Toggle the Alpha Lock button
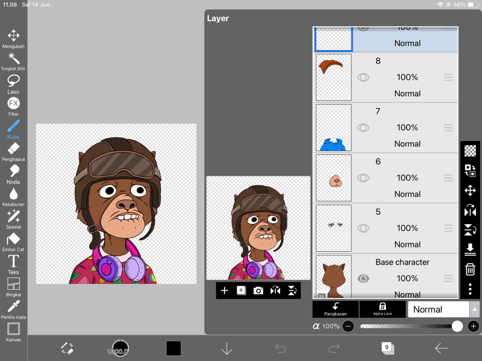Viewport: 482px width, 361px height. [382, 309]
